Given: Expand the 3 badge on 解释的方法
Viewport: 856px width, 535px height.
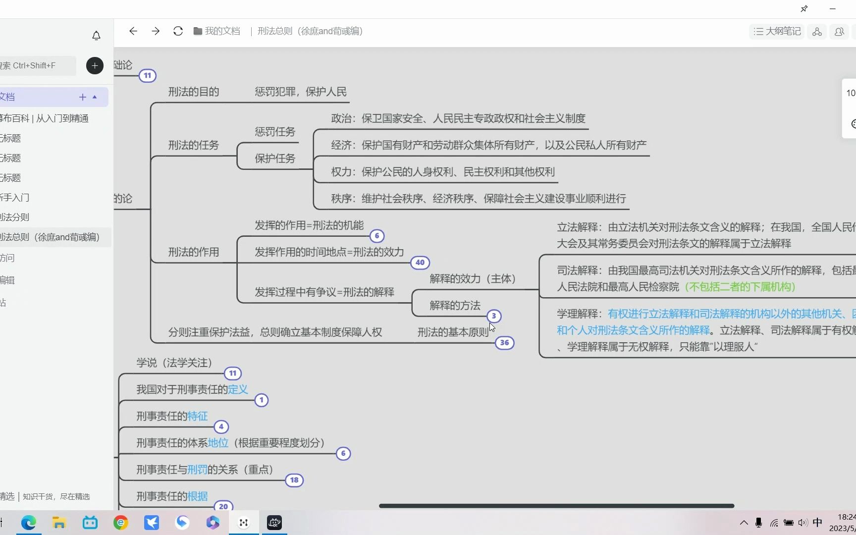Looking at the screenshot, I should [494, 316].
